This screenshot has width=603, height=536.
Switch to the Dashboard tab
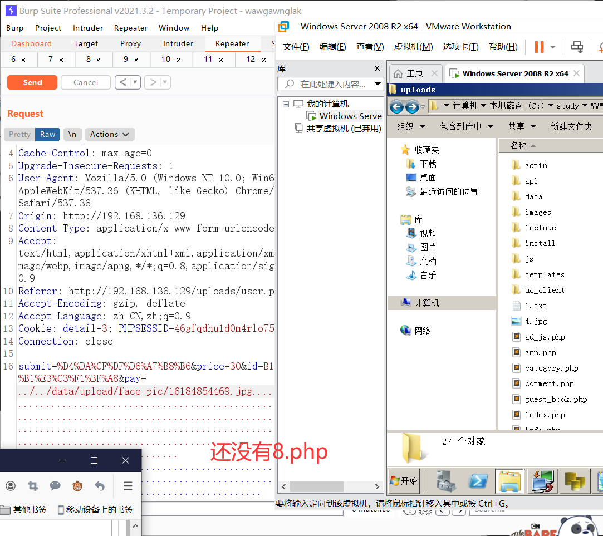[x=32, y=44]
